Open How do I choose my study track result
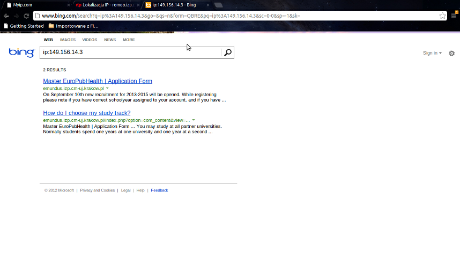The height and width of the screenshot is (278, 460). pyautogui.click(x=86, y=113)
